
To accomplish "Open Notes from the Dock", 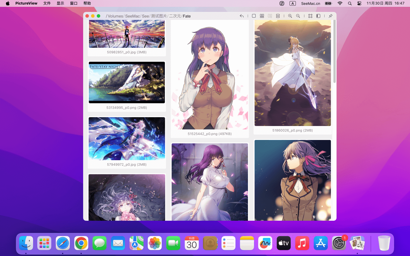I will point(247,243).
